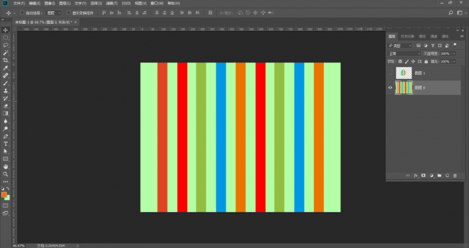Screen dimensions: 469x248
Task: Change the screen mode from the toolbox
Action: [x=5, y=214]
